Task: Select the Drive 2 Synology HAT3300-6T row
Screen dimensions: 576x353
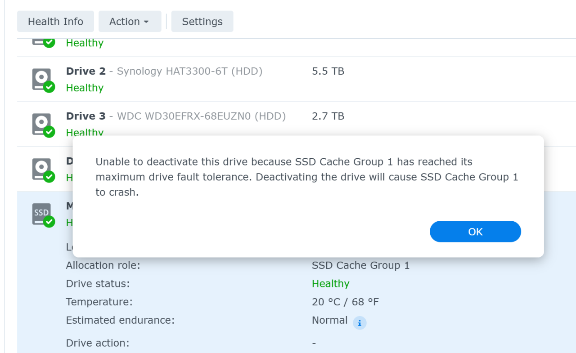Action: click(189, 71)
